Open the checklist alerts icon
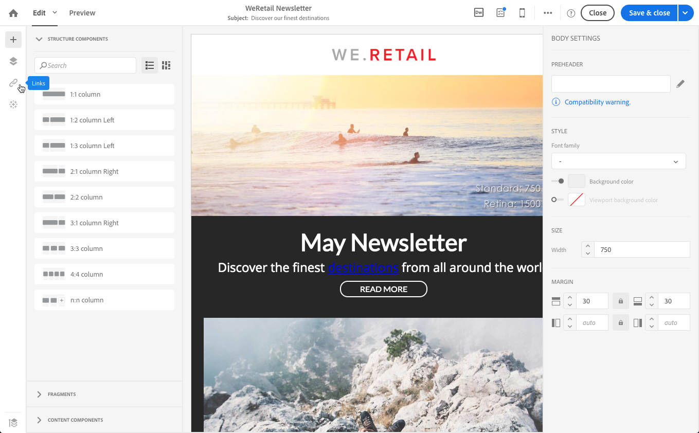 click(x=500, y=13)
